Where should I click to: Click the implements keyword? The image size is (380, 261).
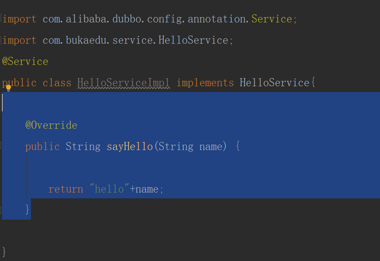(205, 83)
